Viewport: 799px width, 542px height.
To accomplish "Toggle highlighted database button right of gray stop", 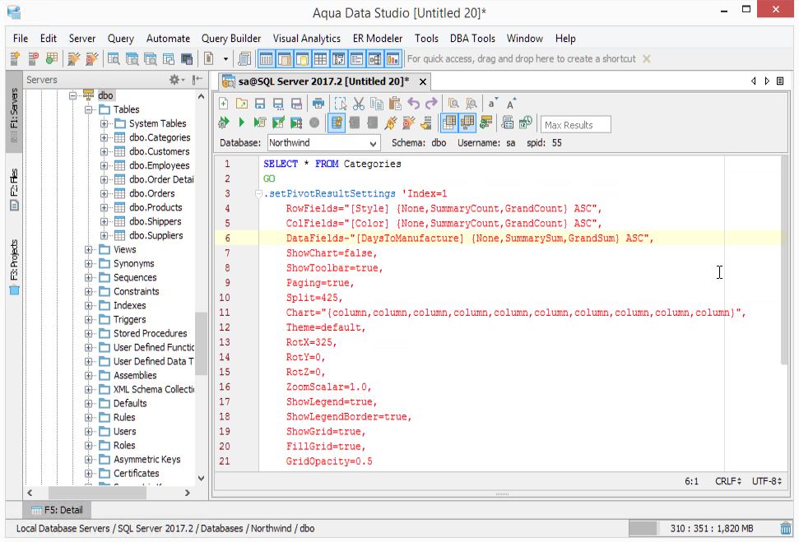I will [x=337, y=123].
